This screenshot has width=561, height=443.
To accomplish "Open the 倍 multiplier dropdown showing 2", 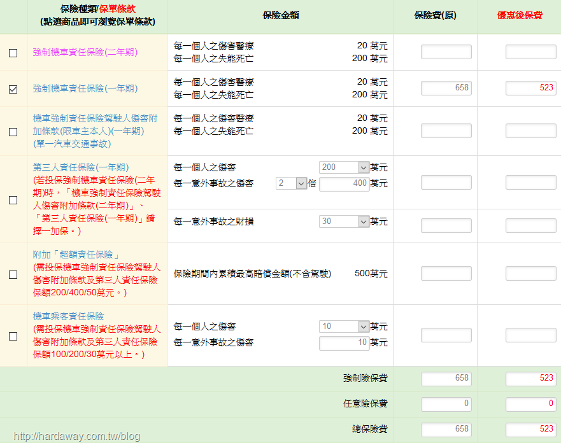I will tap(291, 183).
